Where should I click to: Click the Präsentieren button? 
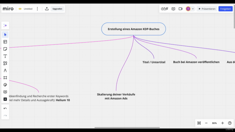pyautogui.click(x=207, y=9)
